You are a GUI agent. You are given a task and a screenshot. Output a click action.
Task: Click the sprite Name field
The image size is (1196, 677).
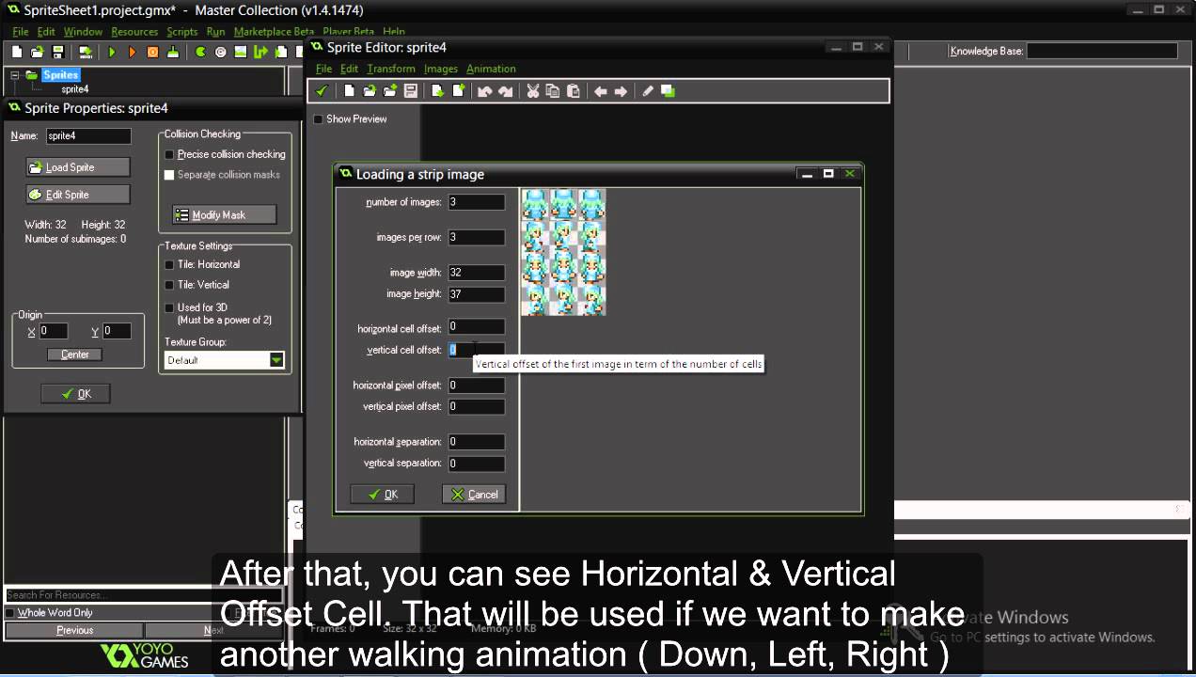click(88, 136)
